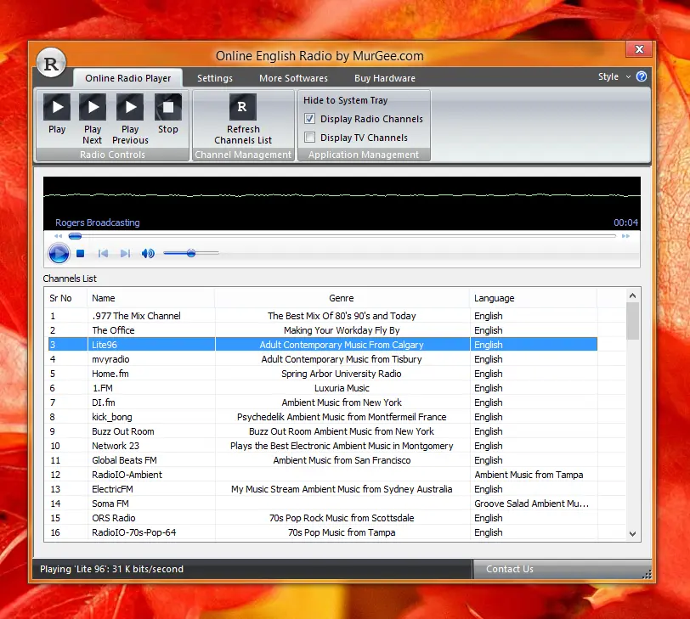Viewport: 690px width, 619px height.
Task: Toggle Display Radio Channels checkbox
Action: 310,119
